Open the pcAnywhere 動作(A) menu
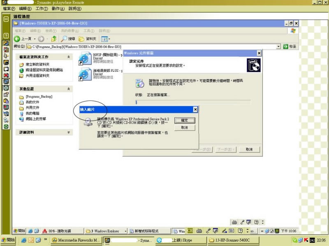This screenshot has height=246, width=329. click(58, 9)
